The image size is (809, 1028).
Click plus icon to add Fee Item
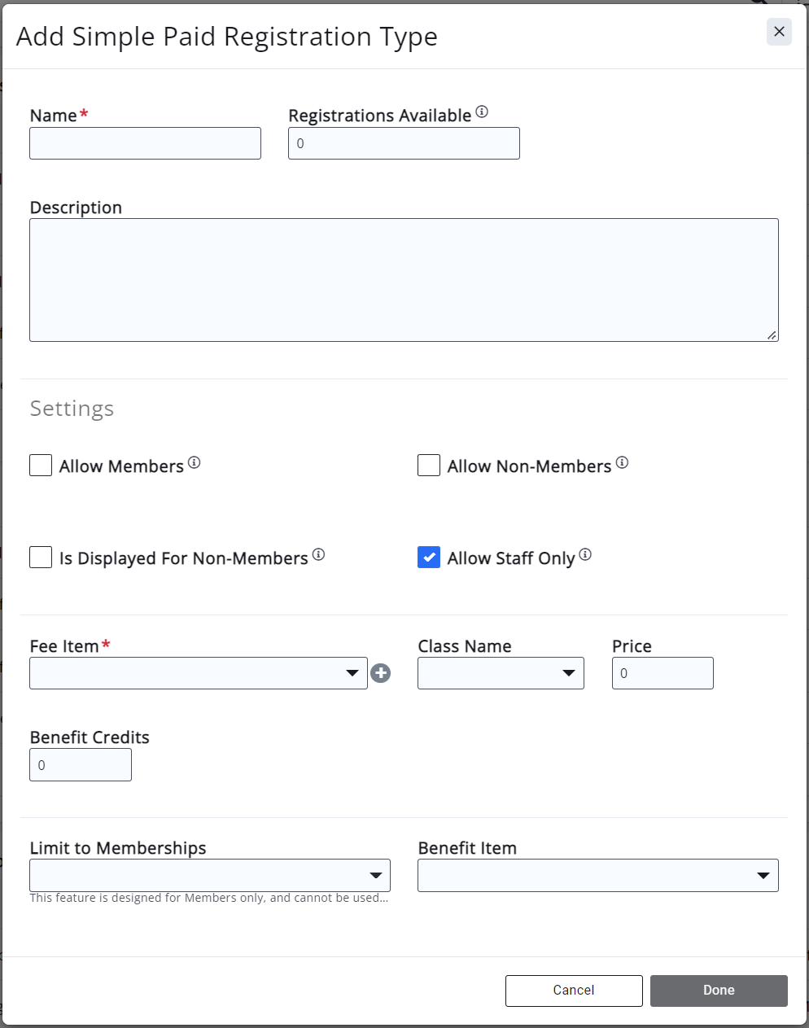click(x=380, y=673)
